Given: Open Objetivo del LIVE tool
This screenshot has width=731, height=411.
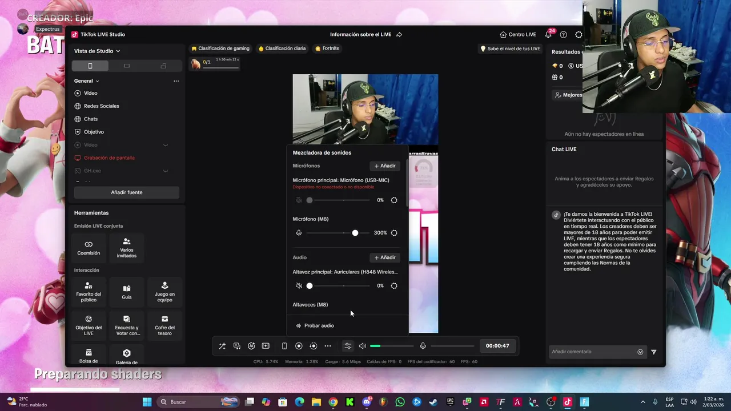Looking at the screenshot, I should tap(89, 325).
